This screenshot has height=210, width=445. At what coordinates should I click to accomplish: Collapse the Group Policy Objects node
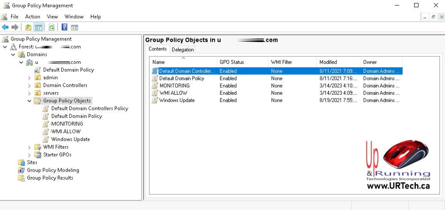(30, 101)
